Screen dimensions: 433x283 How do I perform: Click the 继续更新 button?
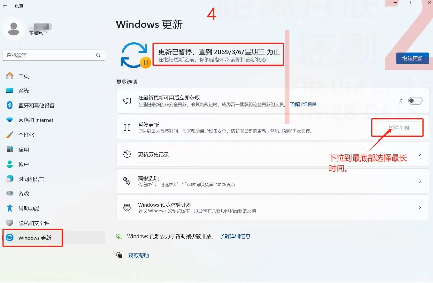click(x=412, y=58)
